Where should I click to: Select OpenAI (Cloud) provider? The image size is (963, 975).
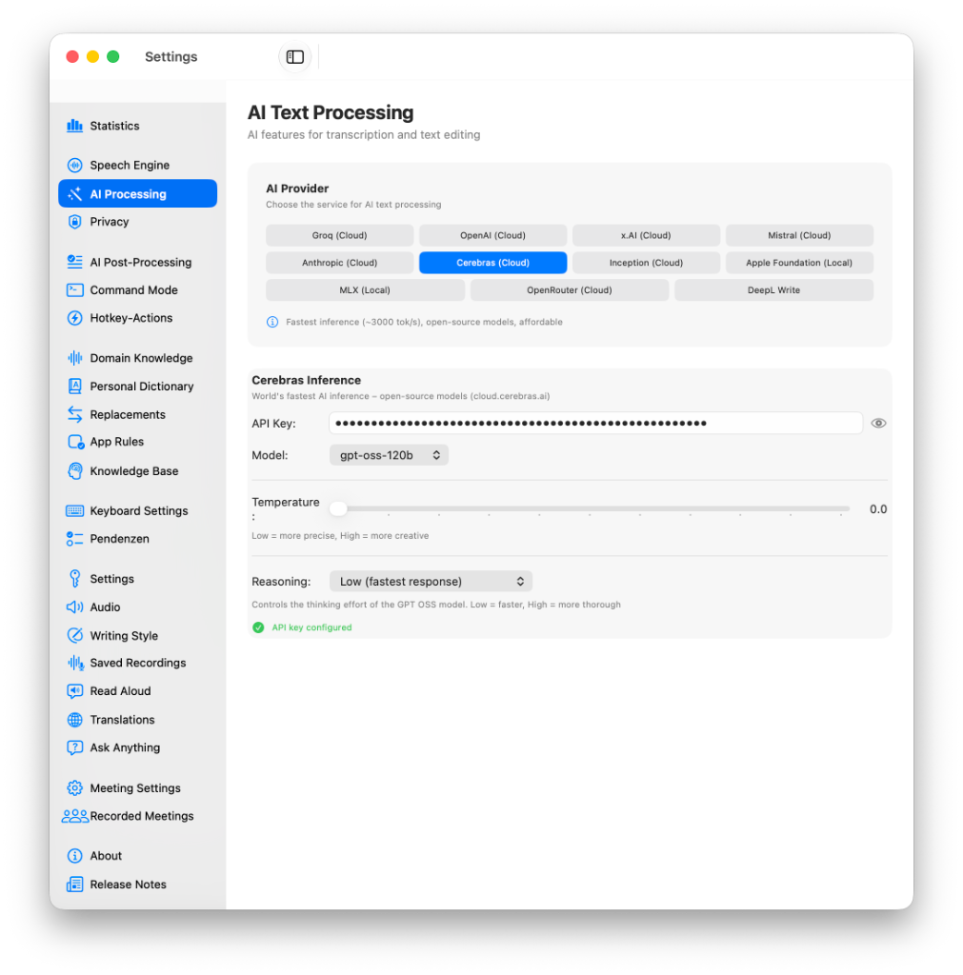492,236
